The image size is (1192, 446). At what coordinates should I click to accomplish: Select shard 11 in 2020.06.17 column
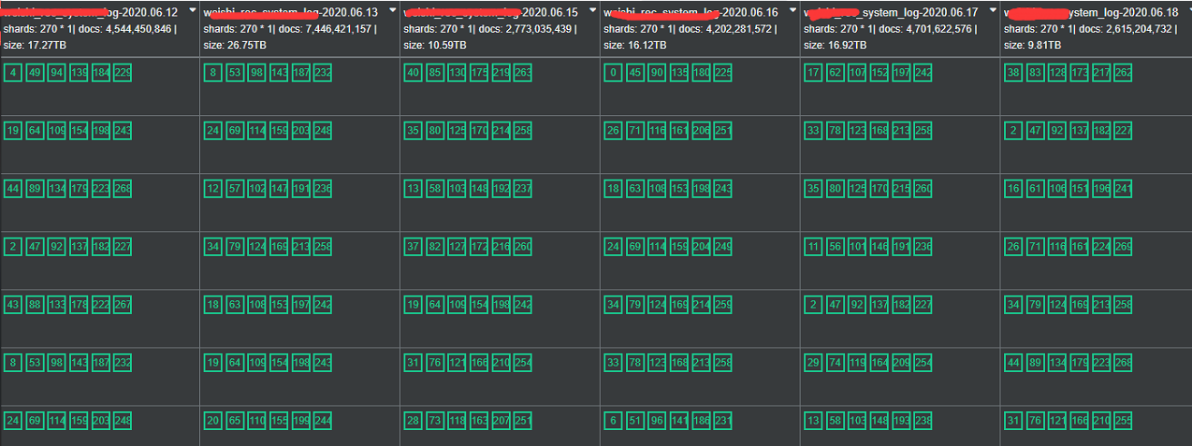click(x=814, y=247)
